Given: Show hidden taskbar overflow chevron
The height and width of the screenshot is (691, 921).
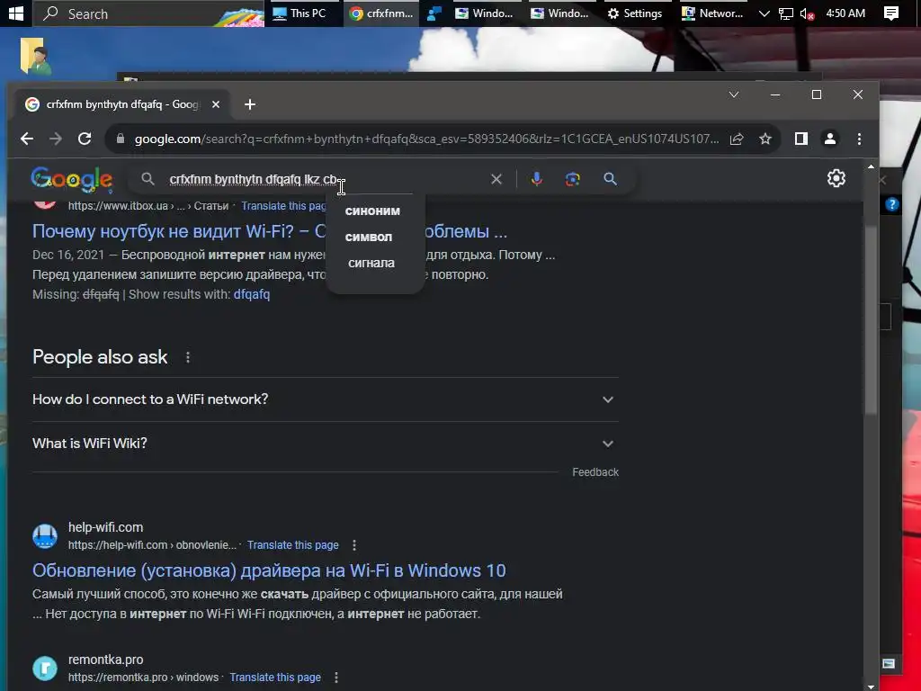Looking at the screenshot, I should tap(764, 13).
